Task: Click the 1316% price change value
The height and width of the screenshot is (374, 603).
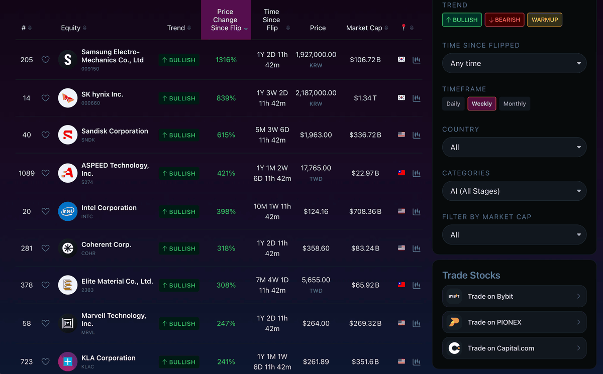Action: [x=226, y=60]
